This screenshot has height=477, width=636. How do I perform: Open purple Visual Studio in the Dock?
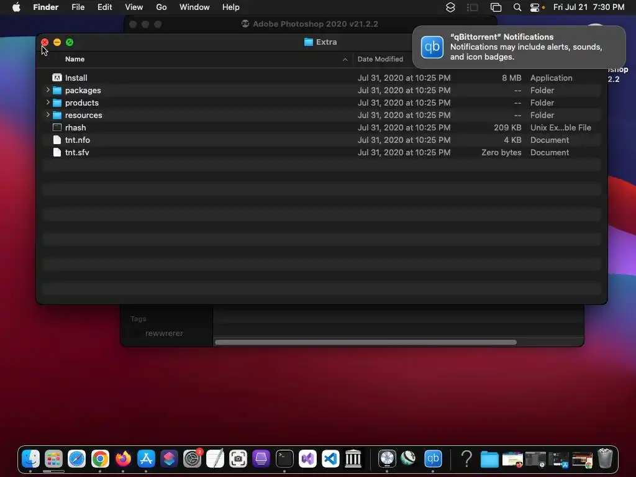tap(307, 459)
